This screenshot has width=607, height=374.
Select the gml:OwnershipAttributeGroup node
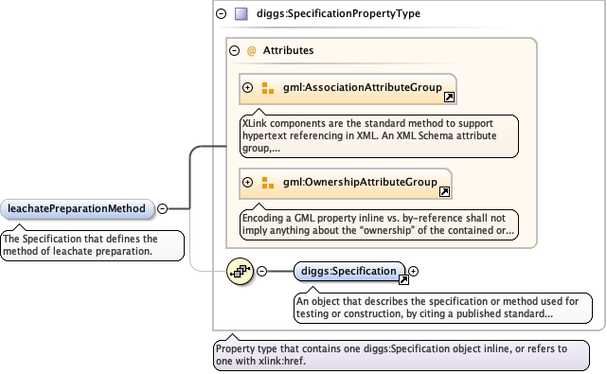(346, 184)
